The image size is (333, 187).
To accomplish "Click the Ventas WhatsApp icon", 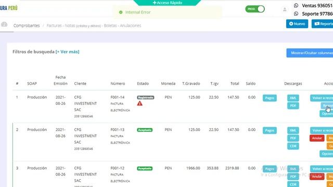I will pyautogui.click(x=296, y=6).
